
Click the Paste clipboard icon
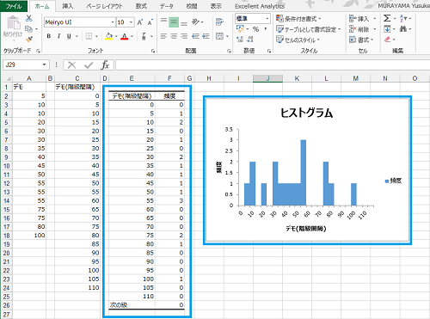click(13, 23)
